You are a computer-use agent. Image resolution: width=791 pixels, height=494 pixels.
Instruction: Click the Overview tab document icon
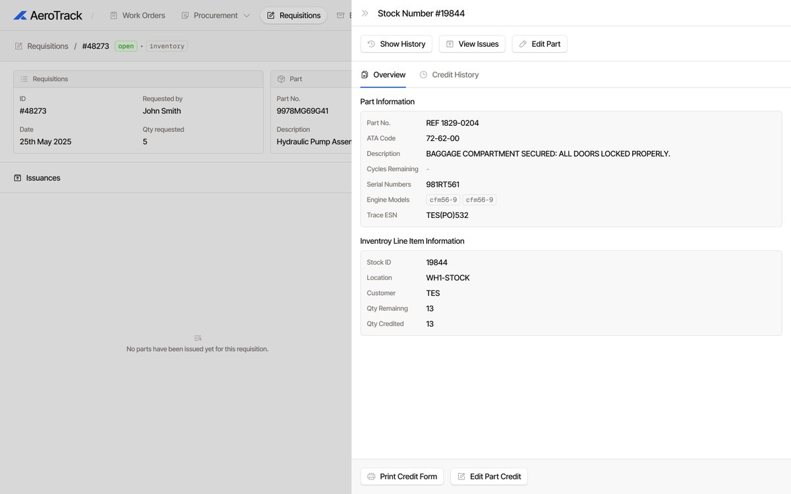tap(365, 75)
